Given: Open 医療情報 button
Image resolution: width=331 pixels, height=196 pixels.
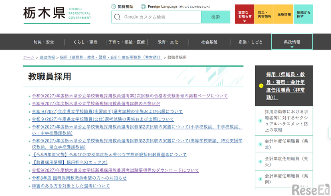Looking at the screenshot, I should (x=284, y=14).
